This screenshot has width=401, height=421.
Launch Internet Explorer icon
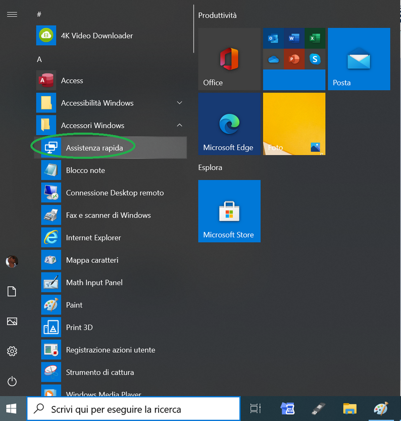tap(51, 238)
